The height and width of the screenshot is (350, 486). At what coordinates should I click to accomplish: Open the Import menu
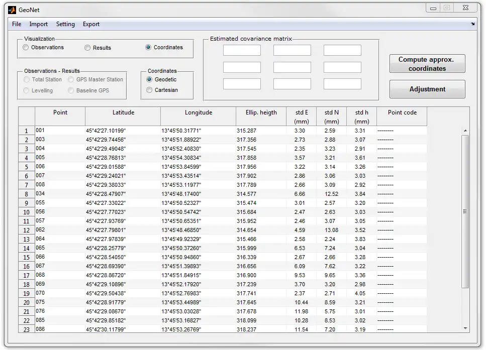38,24
